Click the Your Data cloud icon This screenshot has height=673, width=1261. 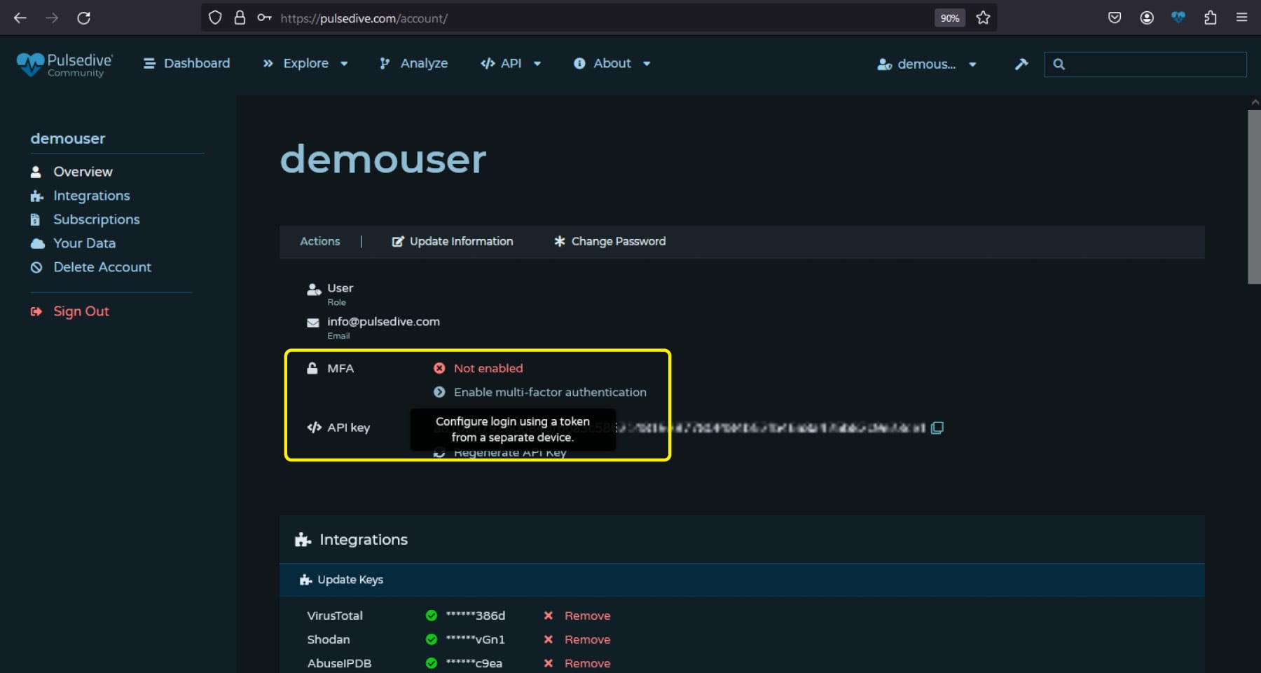pyautogui.click(x=37, y=243)
